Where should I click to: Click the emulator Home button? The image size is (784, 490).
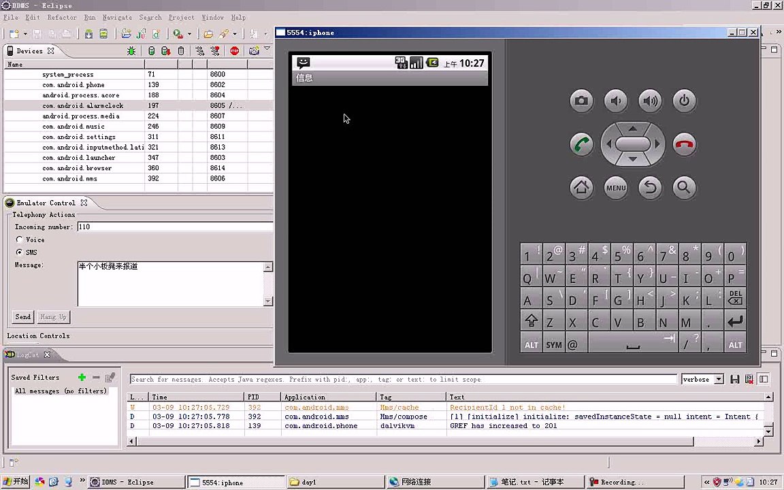click(x=581, y=188)
